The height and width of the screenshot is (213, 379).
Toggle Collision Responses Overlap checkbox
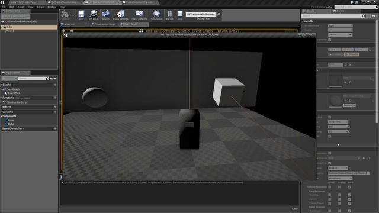click(x=339, y=187)
